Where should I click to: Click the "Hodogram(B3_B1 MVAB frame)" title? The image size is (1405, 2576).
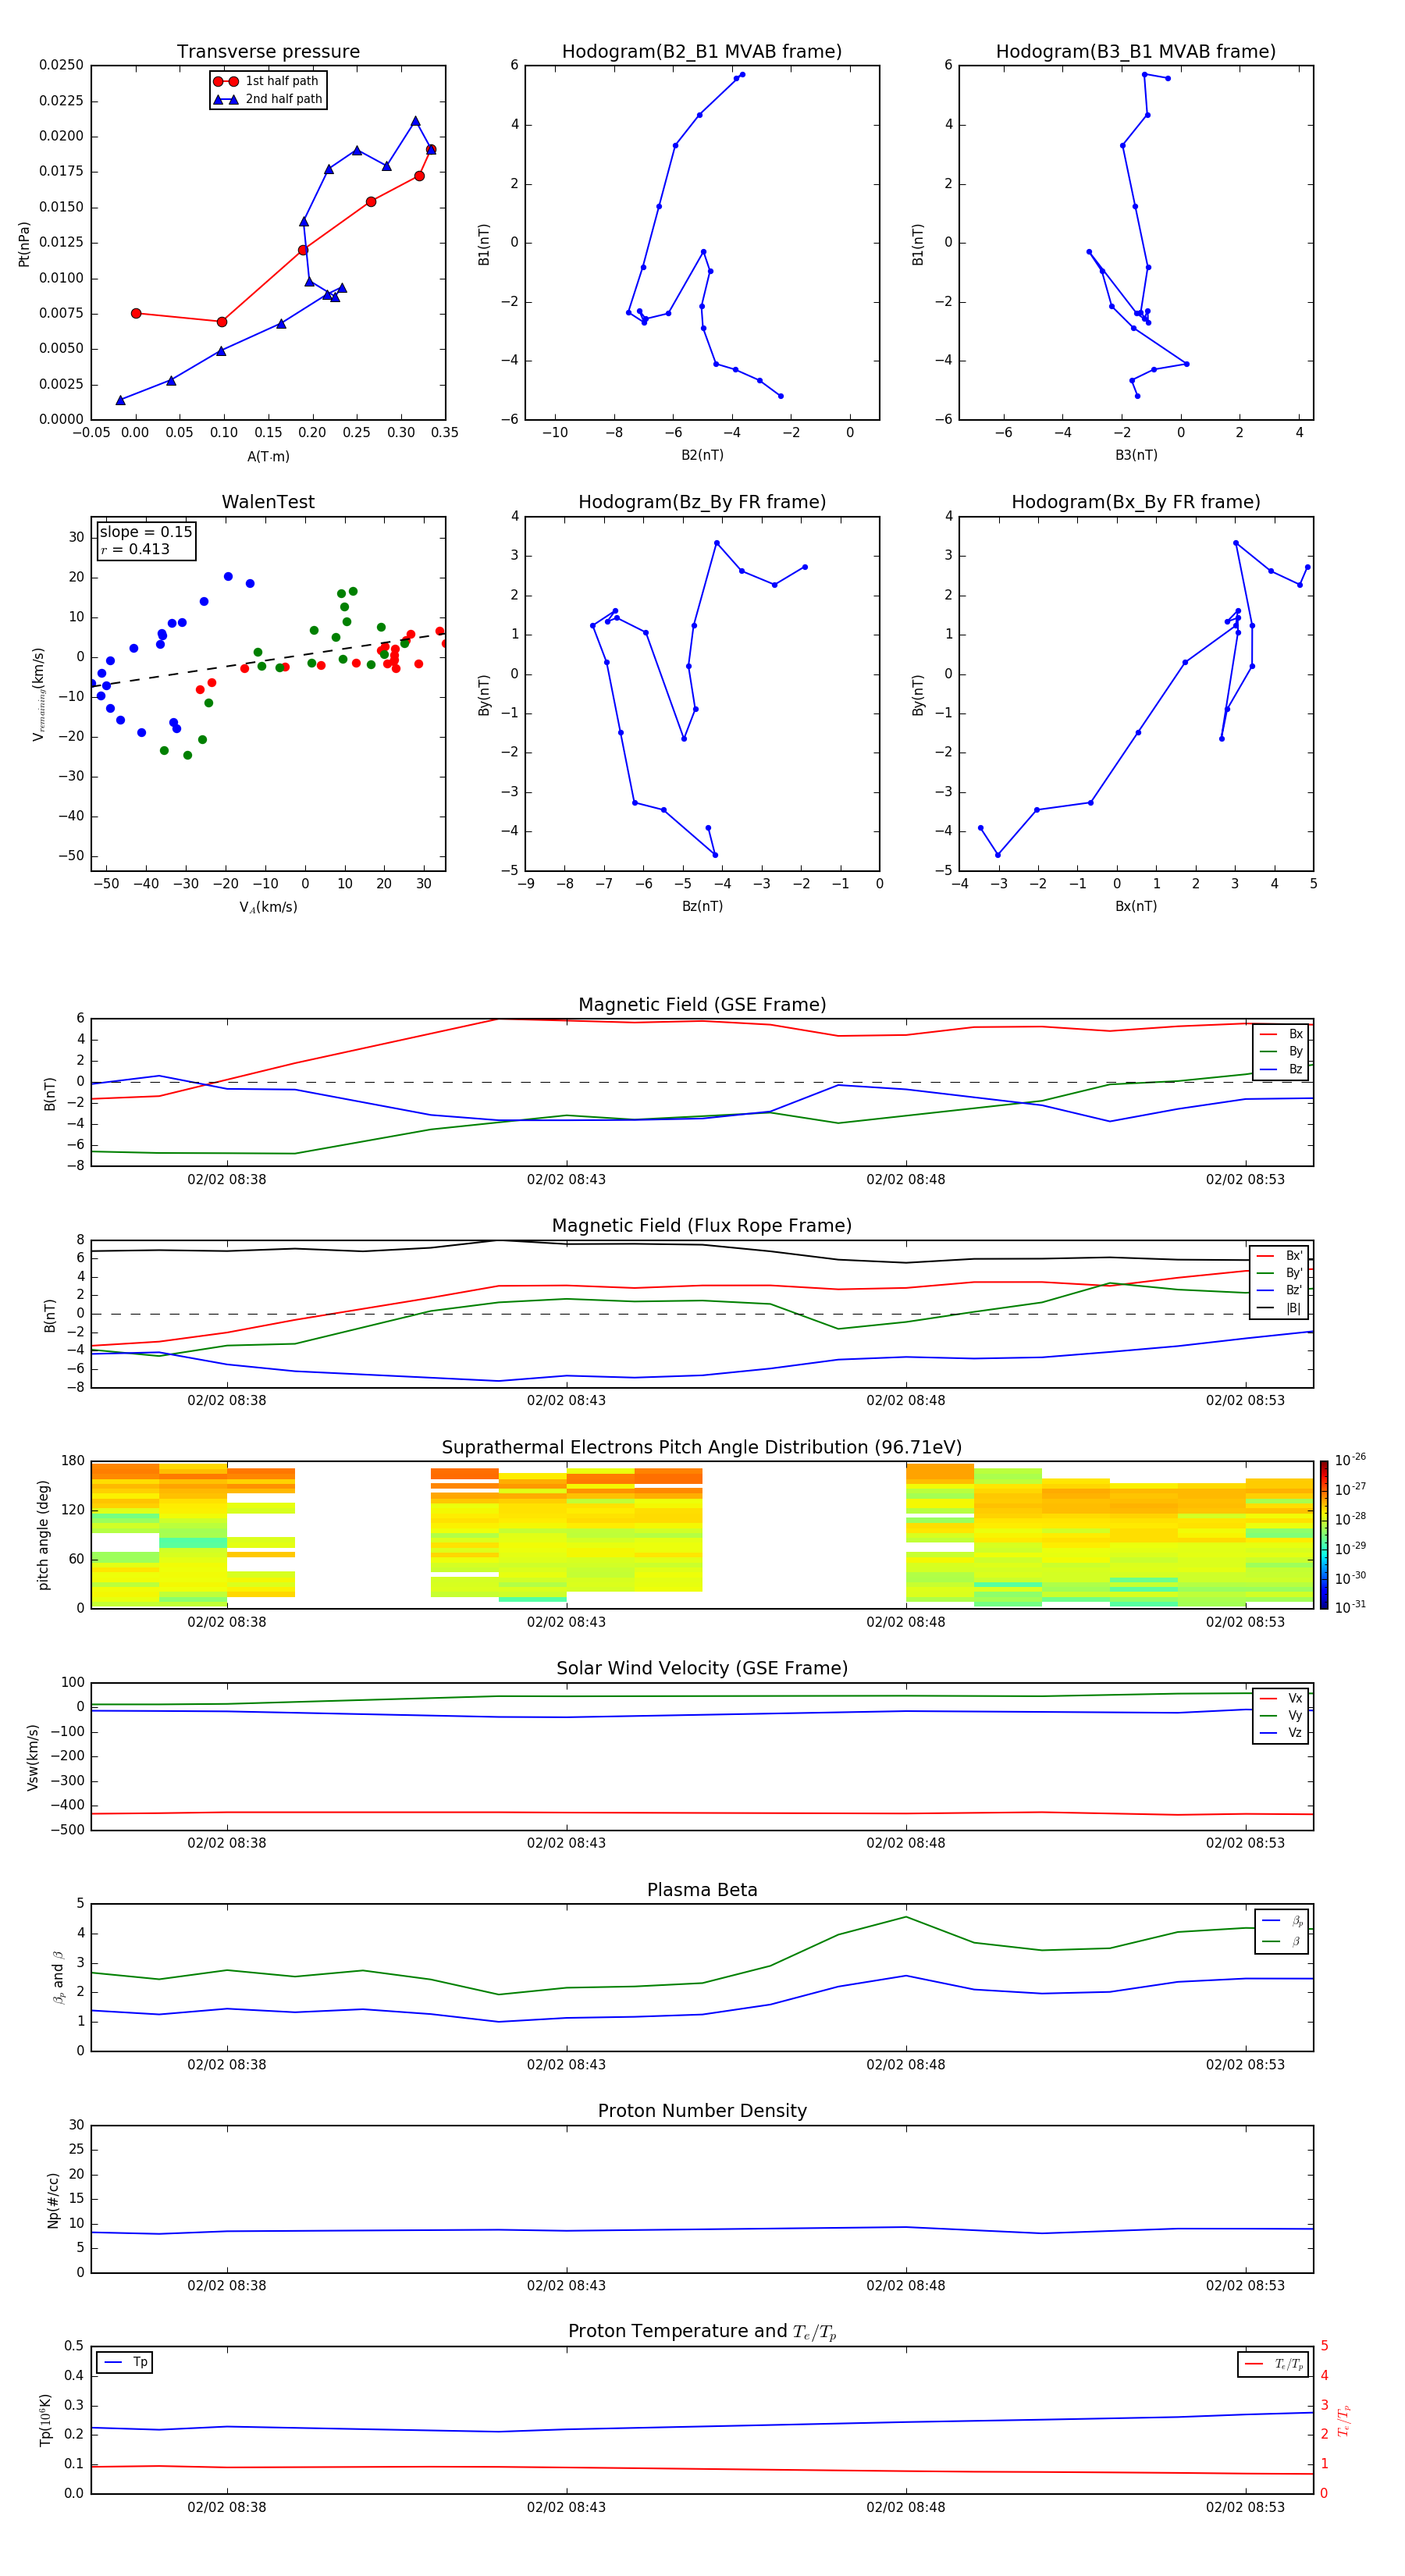point(1136,52)
